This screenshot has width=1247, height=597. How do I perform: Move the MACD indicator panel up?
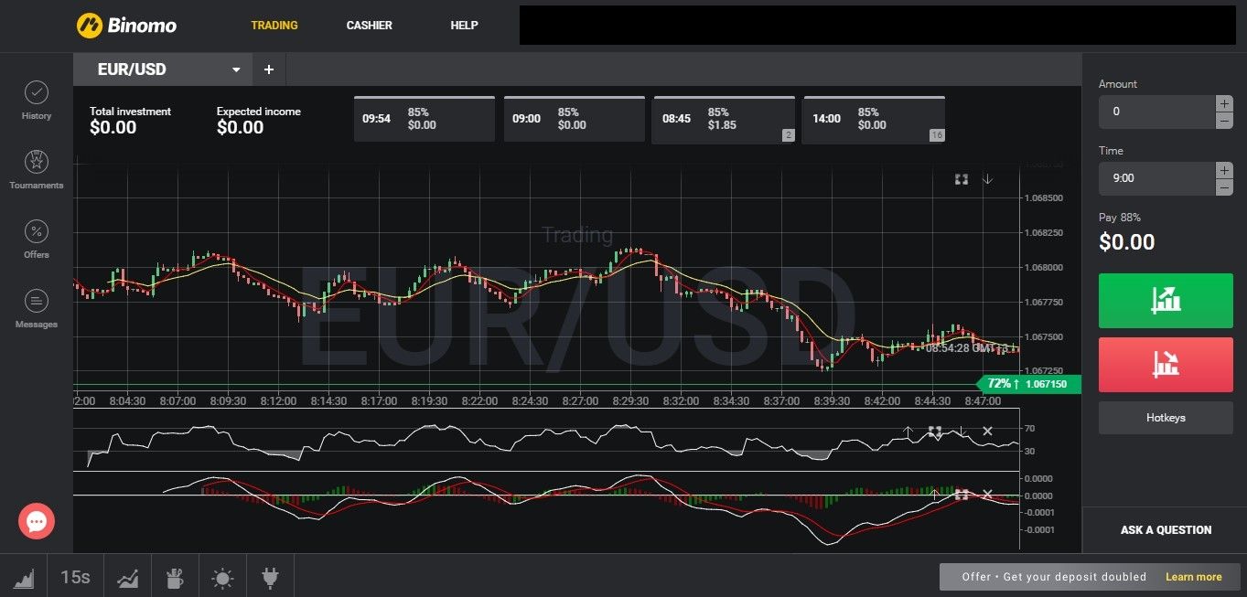(x=935, y=494)
